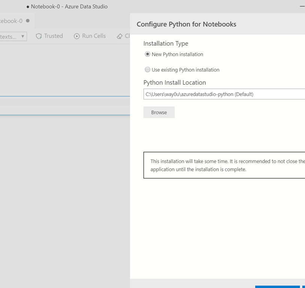Screen dimensions: 305x288
Task: Click the Run Cells text label
Action: [x=94, y=36]
